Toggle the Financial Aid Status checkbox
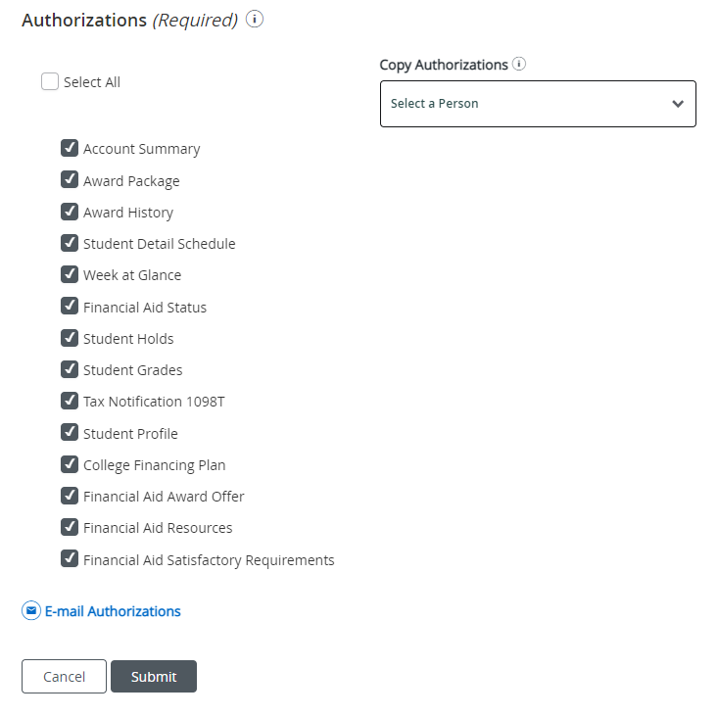The width and height of the screenshot is (718, 717). 70,307
